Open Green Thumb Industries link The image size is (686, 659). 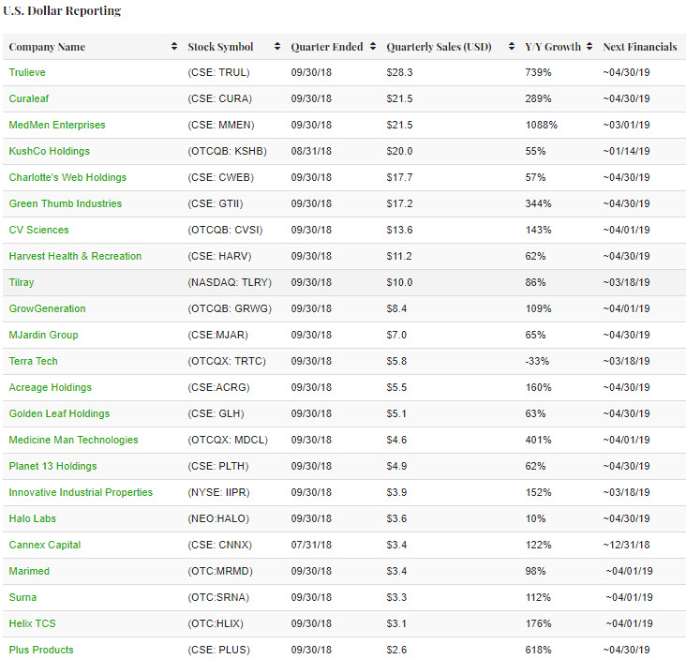65,203
